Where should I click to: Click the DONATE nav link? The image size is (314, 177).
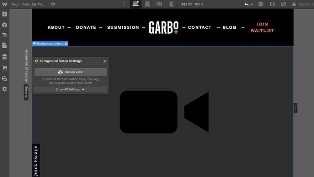pyautogui.click(x=86, y=27)
